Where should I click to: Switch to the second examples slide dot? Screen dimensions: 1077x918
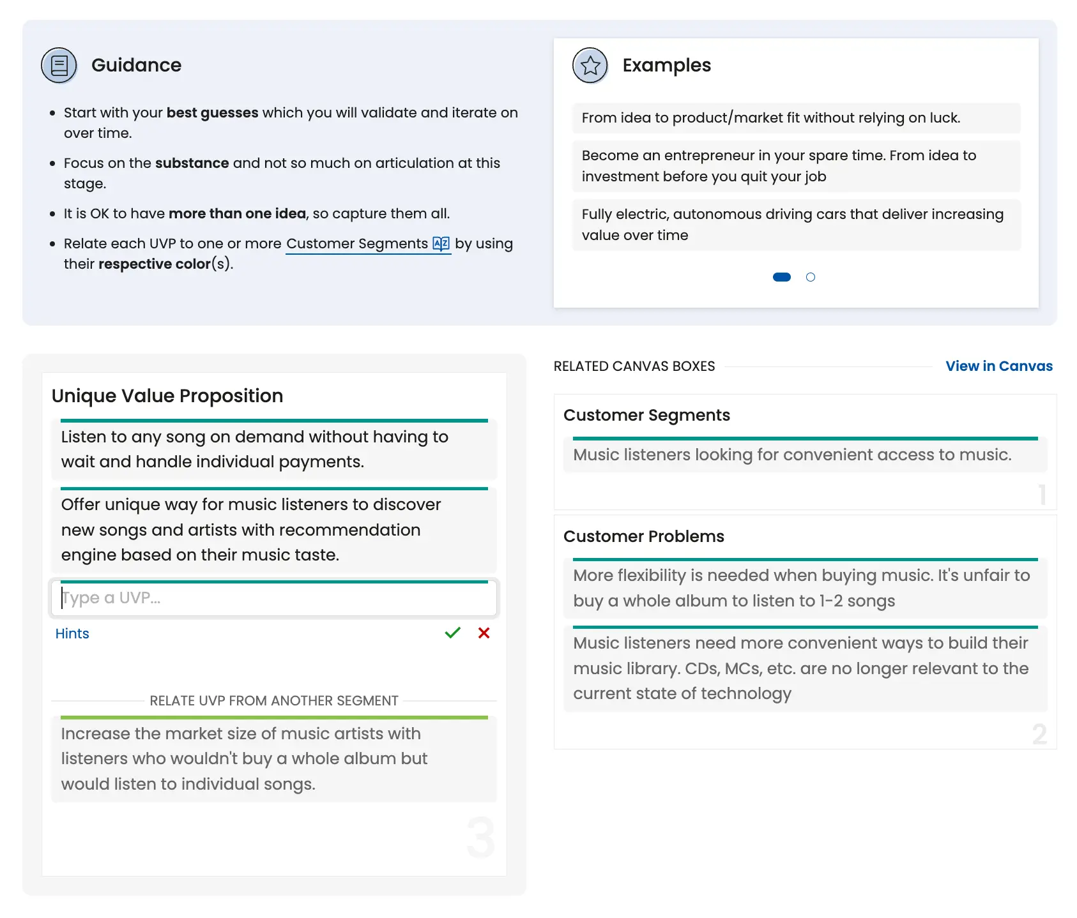(810, 277)
